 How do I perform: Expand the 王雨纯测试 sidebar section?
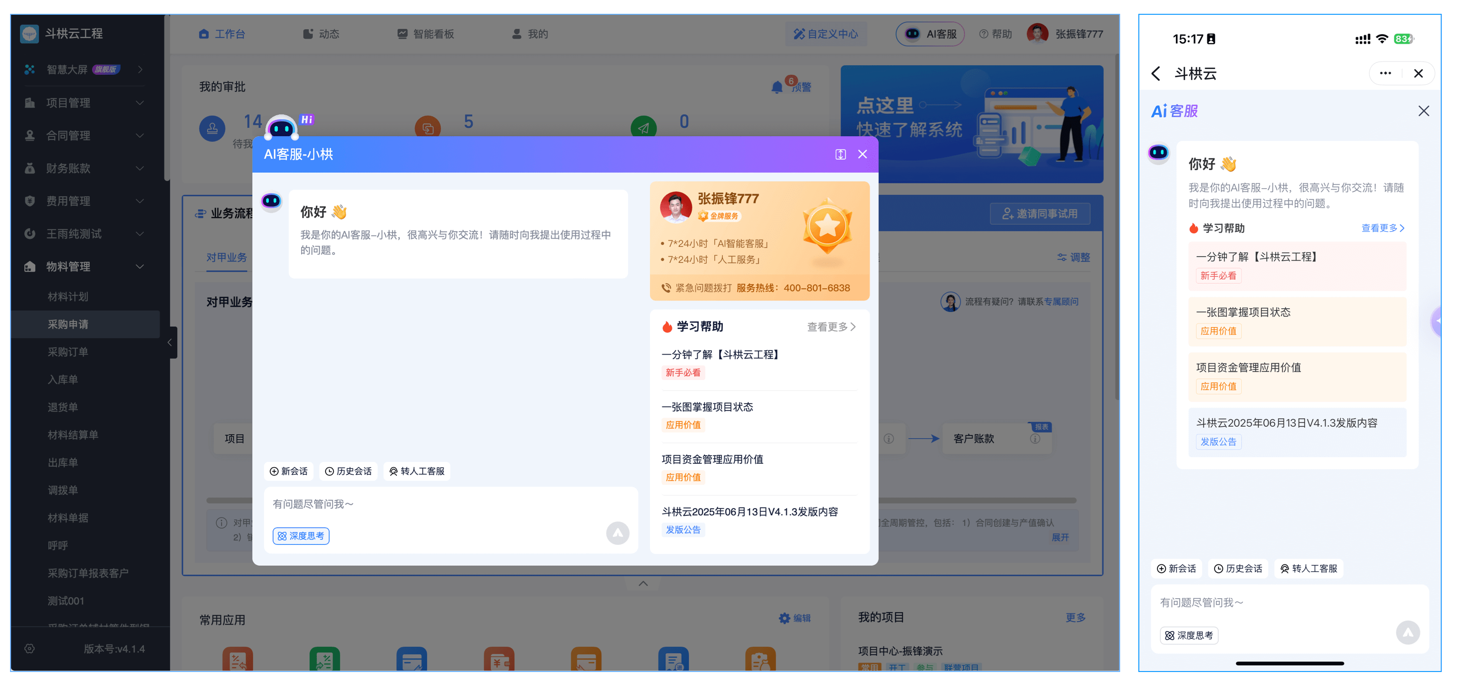[85, 234]
